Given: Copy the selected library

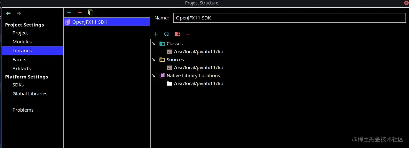Looking at the screenshot, I should (91, 12).
